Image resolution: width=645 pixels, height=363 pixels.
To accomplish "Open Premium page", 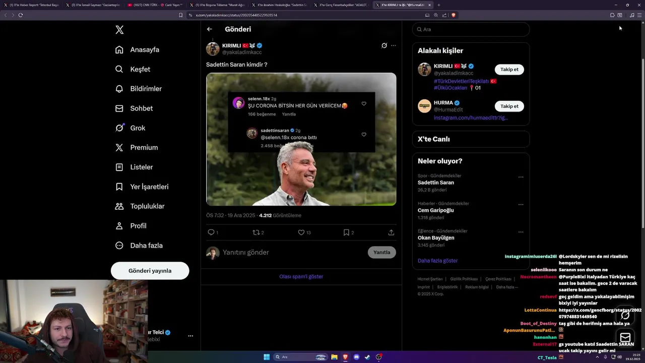I will point(136,148).
